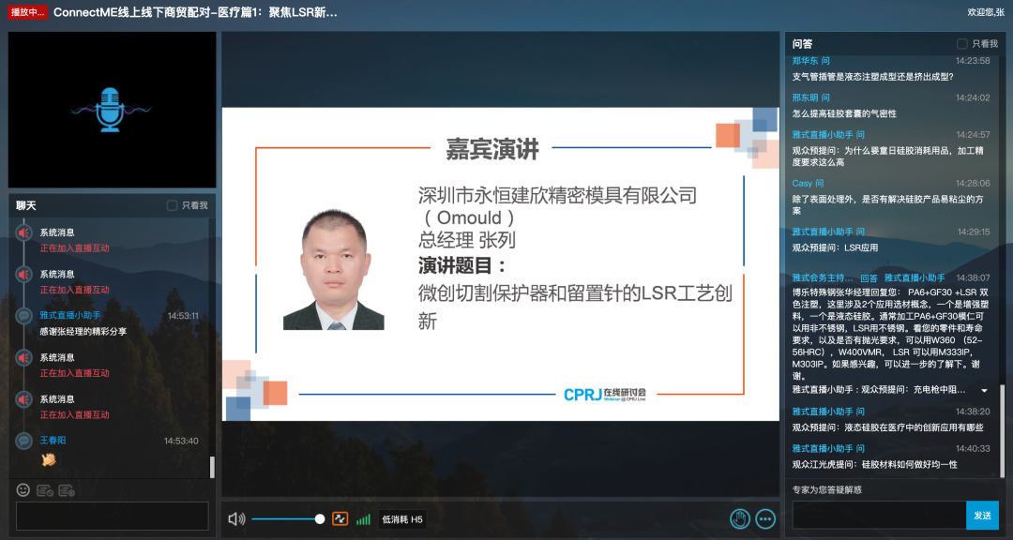The width and height of the screenshot is (1013, 540).
Task: Click 除了表面处理外 dust question text
Action: 887,204
